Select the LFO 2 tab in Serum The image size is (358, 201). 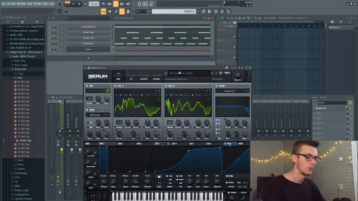tap(174, 144)
